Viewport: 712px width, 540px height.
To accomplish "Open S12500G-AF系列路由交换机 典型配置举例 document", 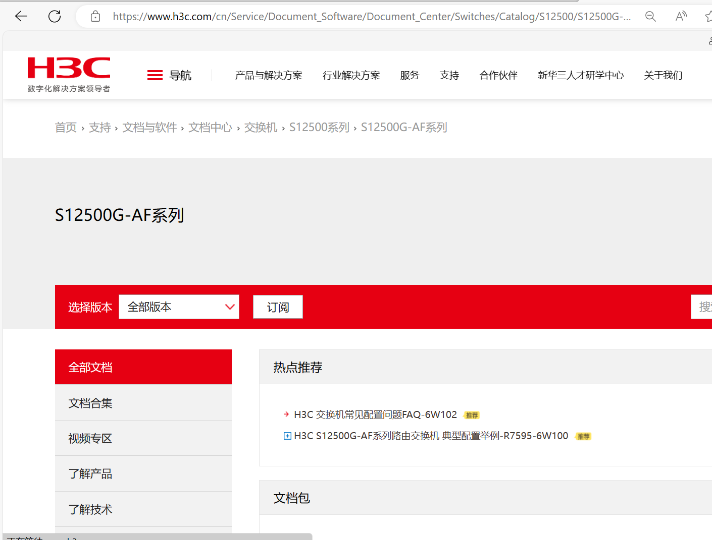I will pyautogui.click(x=431, y=436).
